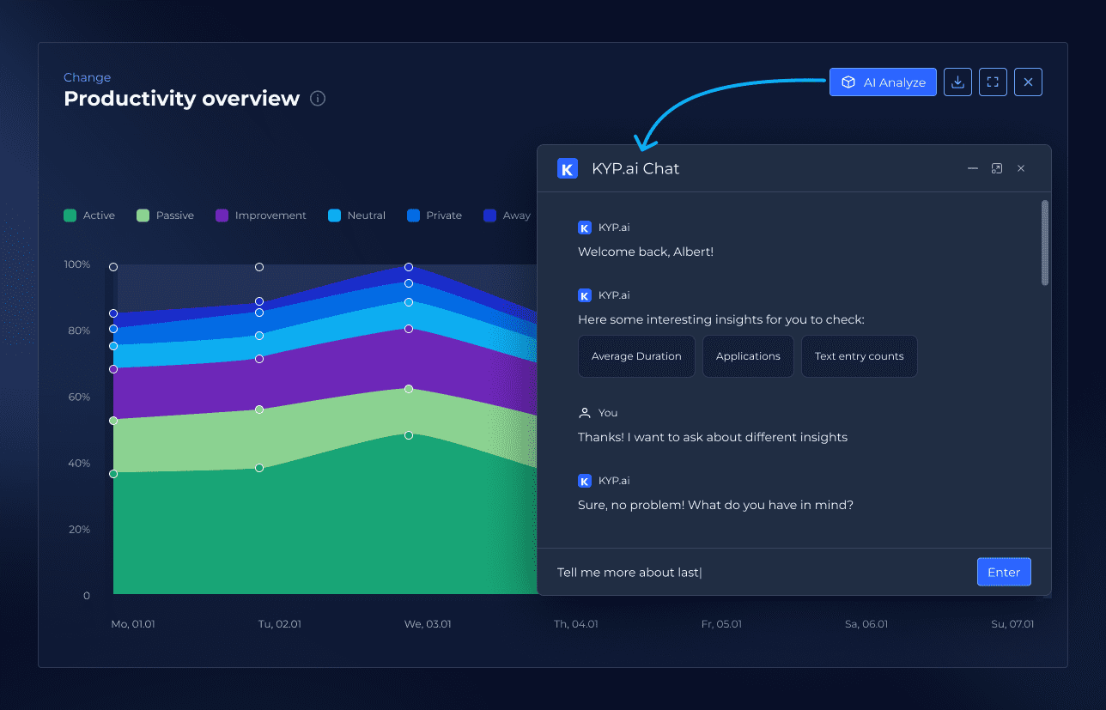
Task: Click the KYP.ai logo in chat header
Action: (x=567, y=168)
